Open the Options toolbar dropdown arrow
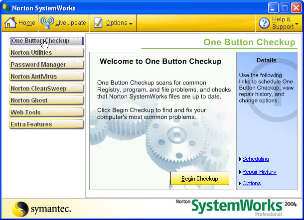Viewport: 304px width, 220px height. click(x=131, y=24)
